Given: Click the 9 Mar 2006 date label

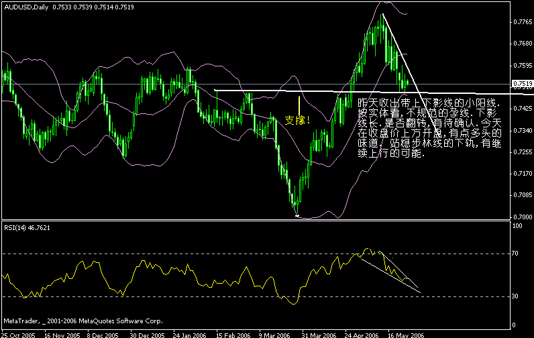Looking at the screenshot, I should pos(274,335).
